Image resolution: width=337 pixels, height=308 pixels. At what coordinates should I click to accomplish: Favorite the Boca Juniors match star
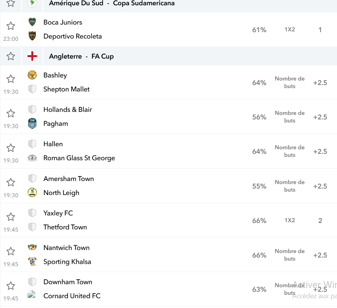(11, 26)
